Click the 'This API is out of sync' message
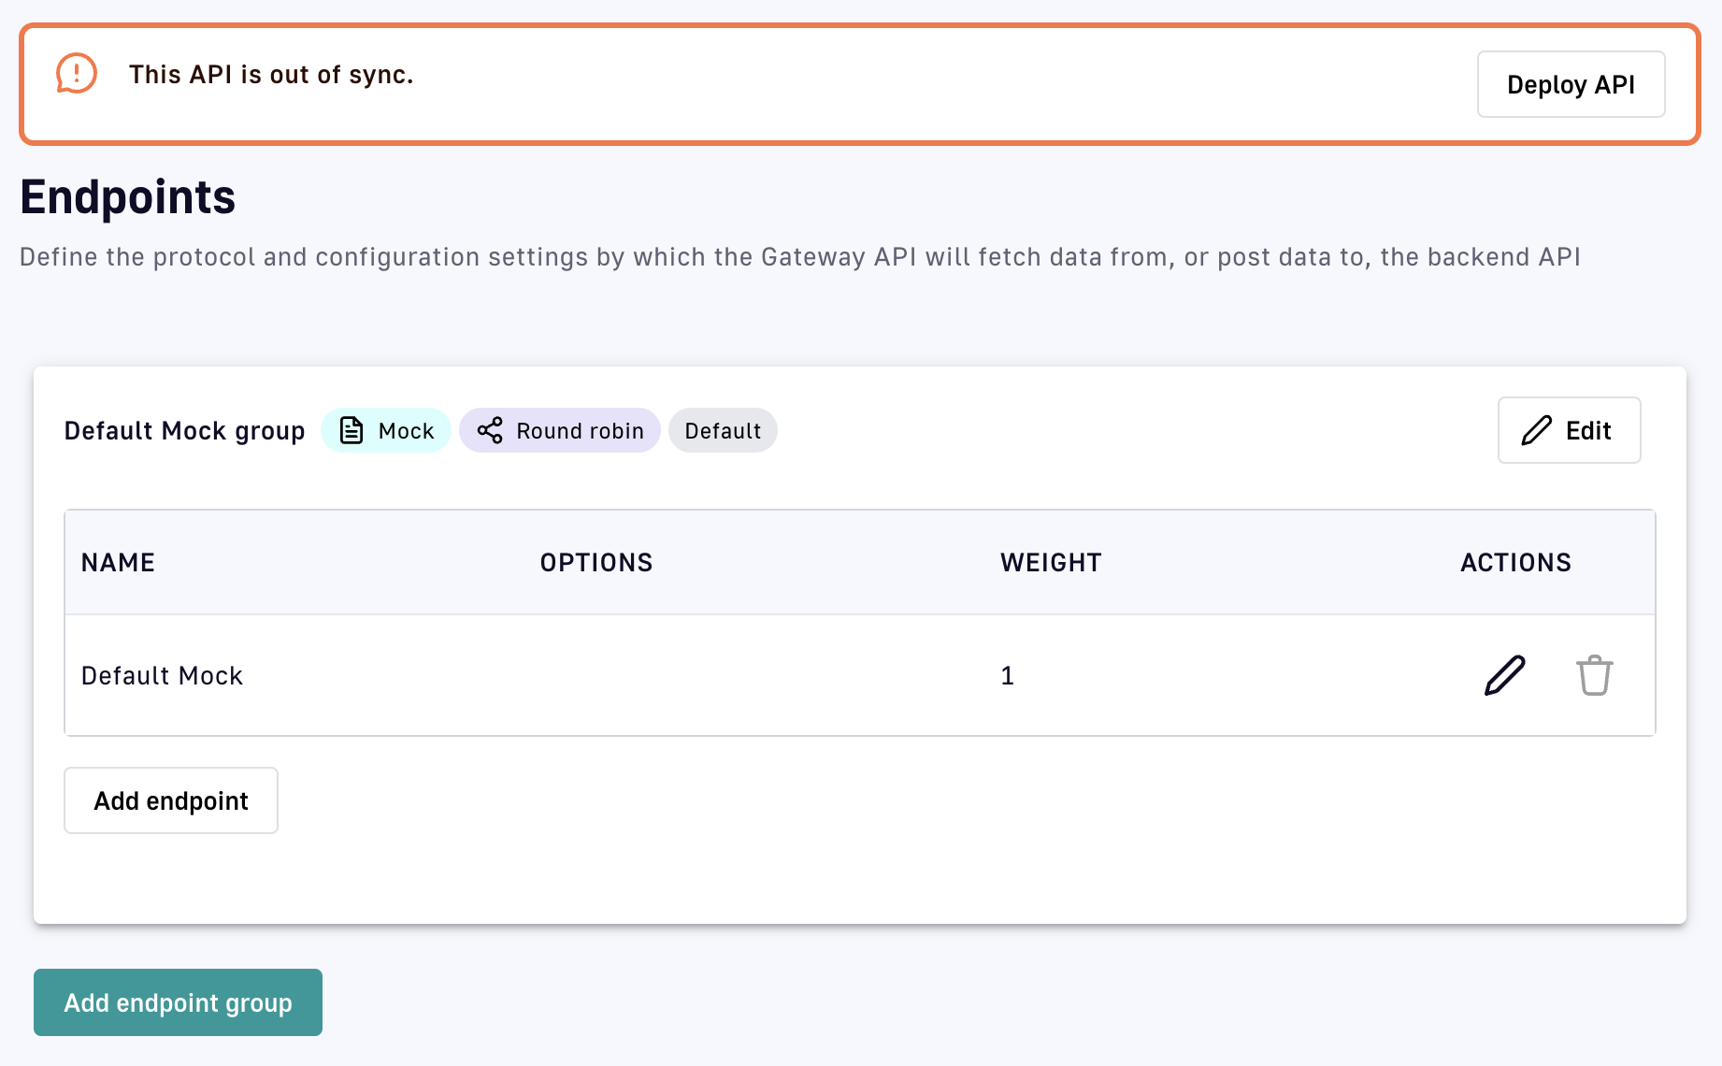The image size is (1722, 1066). 271,75
